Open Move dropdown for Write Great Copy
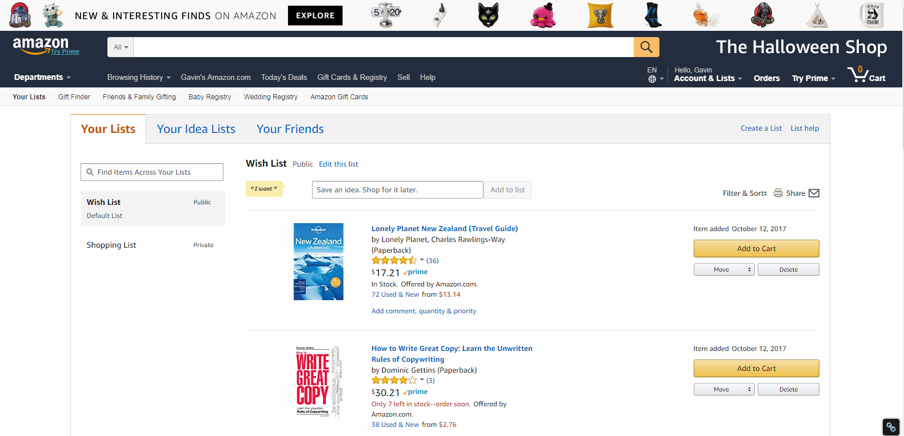Image resolution: width=904 pixels, height=436 pixels. (724, 389)
